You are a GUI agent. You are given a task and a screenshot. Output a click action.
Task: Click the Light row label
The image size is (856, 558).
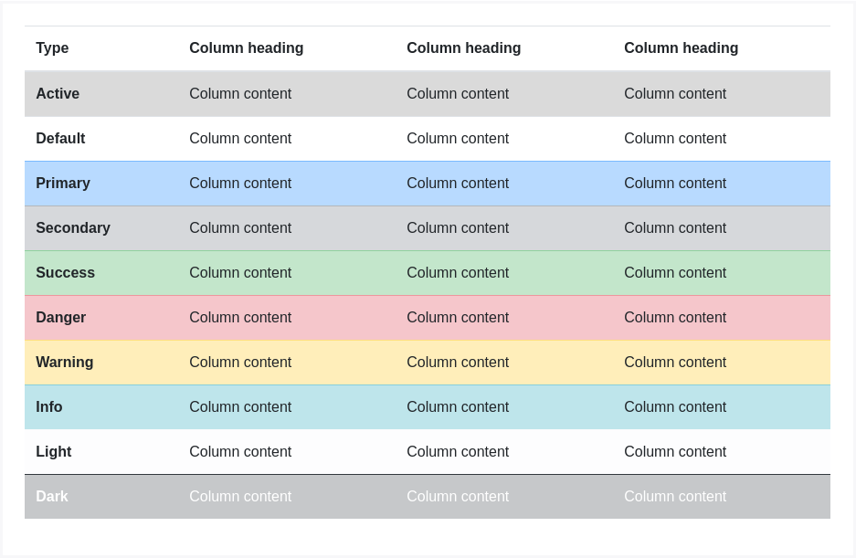(54, 452)
